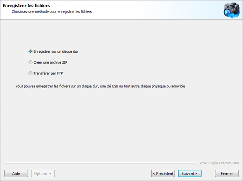
Task: Click the 'Créer une archive ZIP' label text
Action: click(x=50, y=62)
